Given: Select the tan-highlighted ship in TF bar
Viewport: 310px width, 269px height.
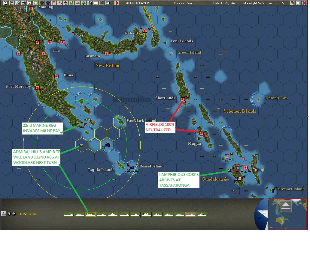Looking at the screenshot, I should (x=190, y=214).
